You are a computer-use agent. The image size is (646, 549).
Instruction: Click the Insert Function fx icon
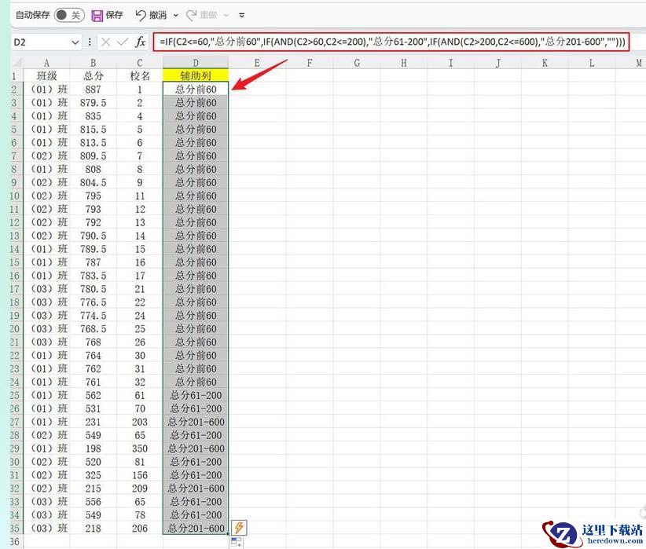[141, 42]
